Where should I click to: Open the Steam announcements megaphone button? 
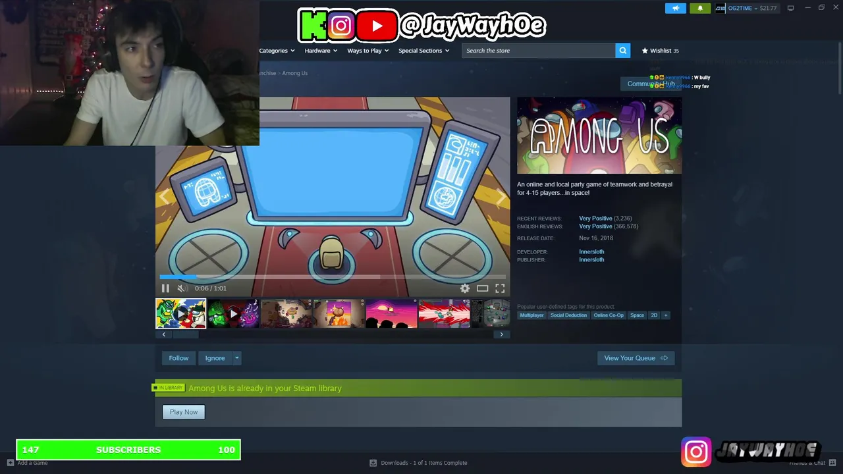(675, 8)
